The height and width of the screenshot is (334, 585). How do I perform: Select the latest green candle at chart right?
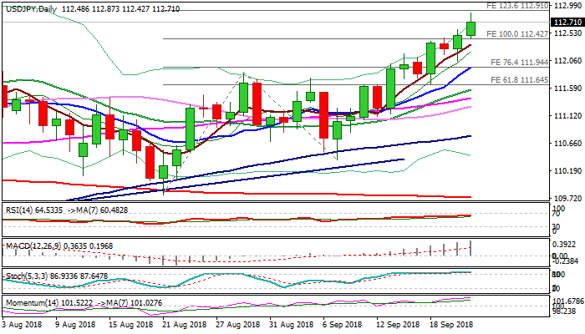pos(471,28)
